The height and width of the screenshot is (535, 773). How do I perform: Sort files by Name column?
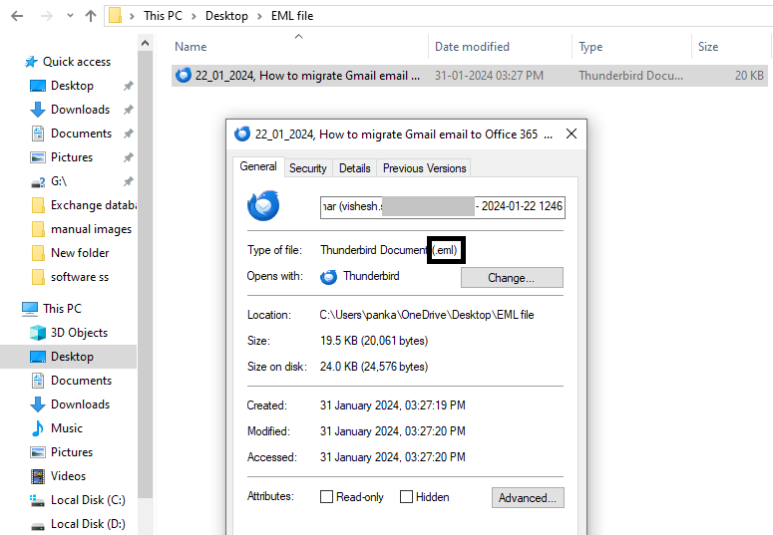point(191,47)
